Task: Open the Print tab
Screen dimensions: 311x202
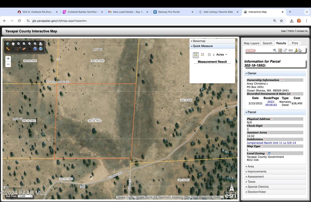Action: point(295,43)
